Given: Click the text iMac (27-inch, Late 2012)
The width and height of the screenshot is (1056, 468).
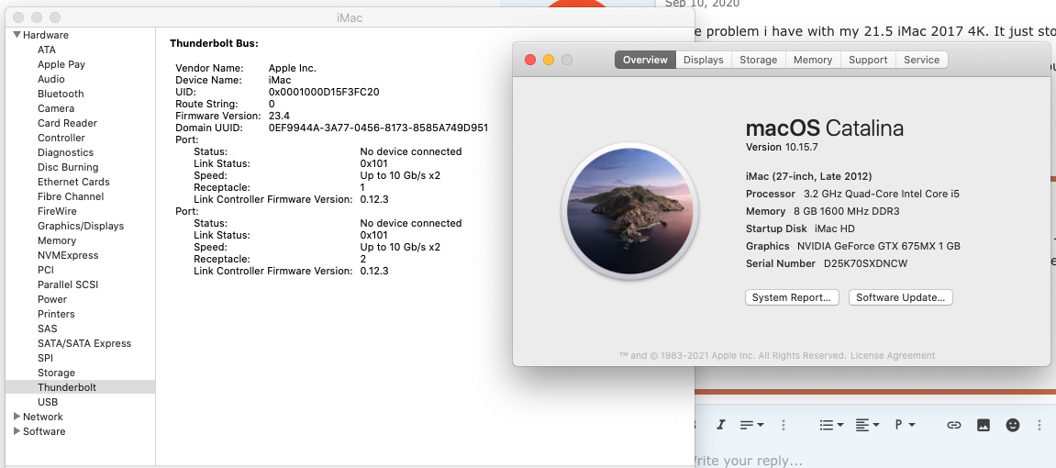Looking at the screenshot, I should tap(809, 176).
